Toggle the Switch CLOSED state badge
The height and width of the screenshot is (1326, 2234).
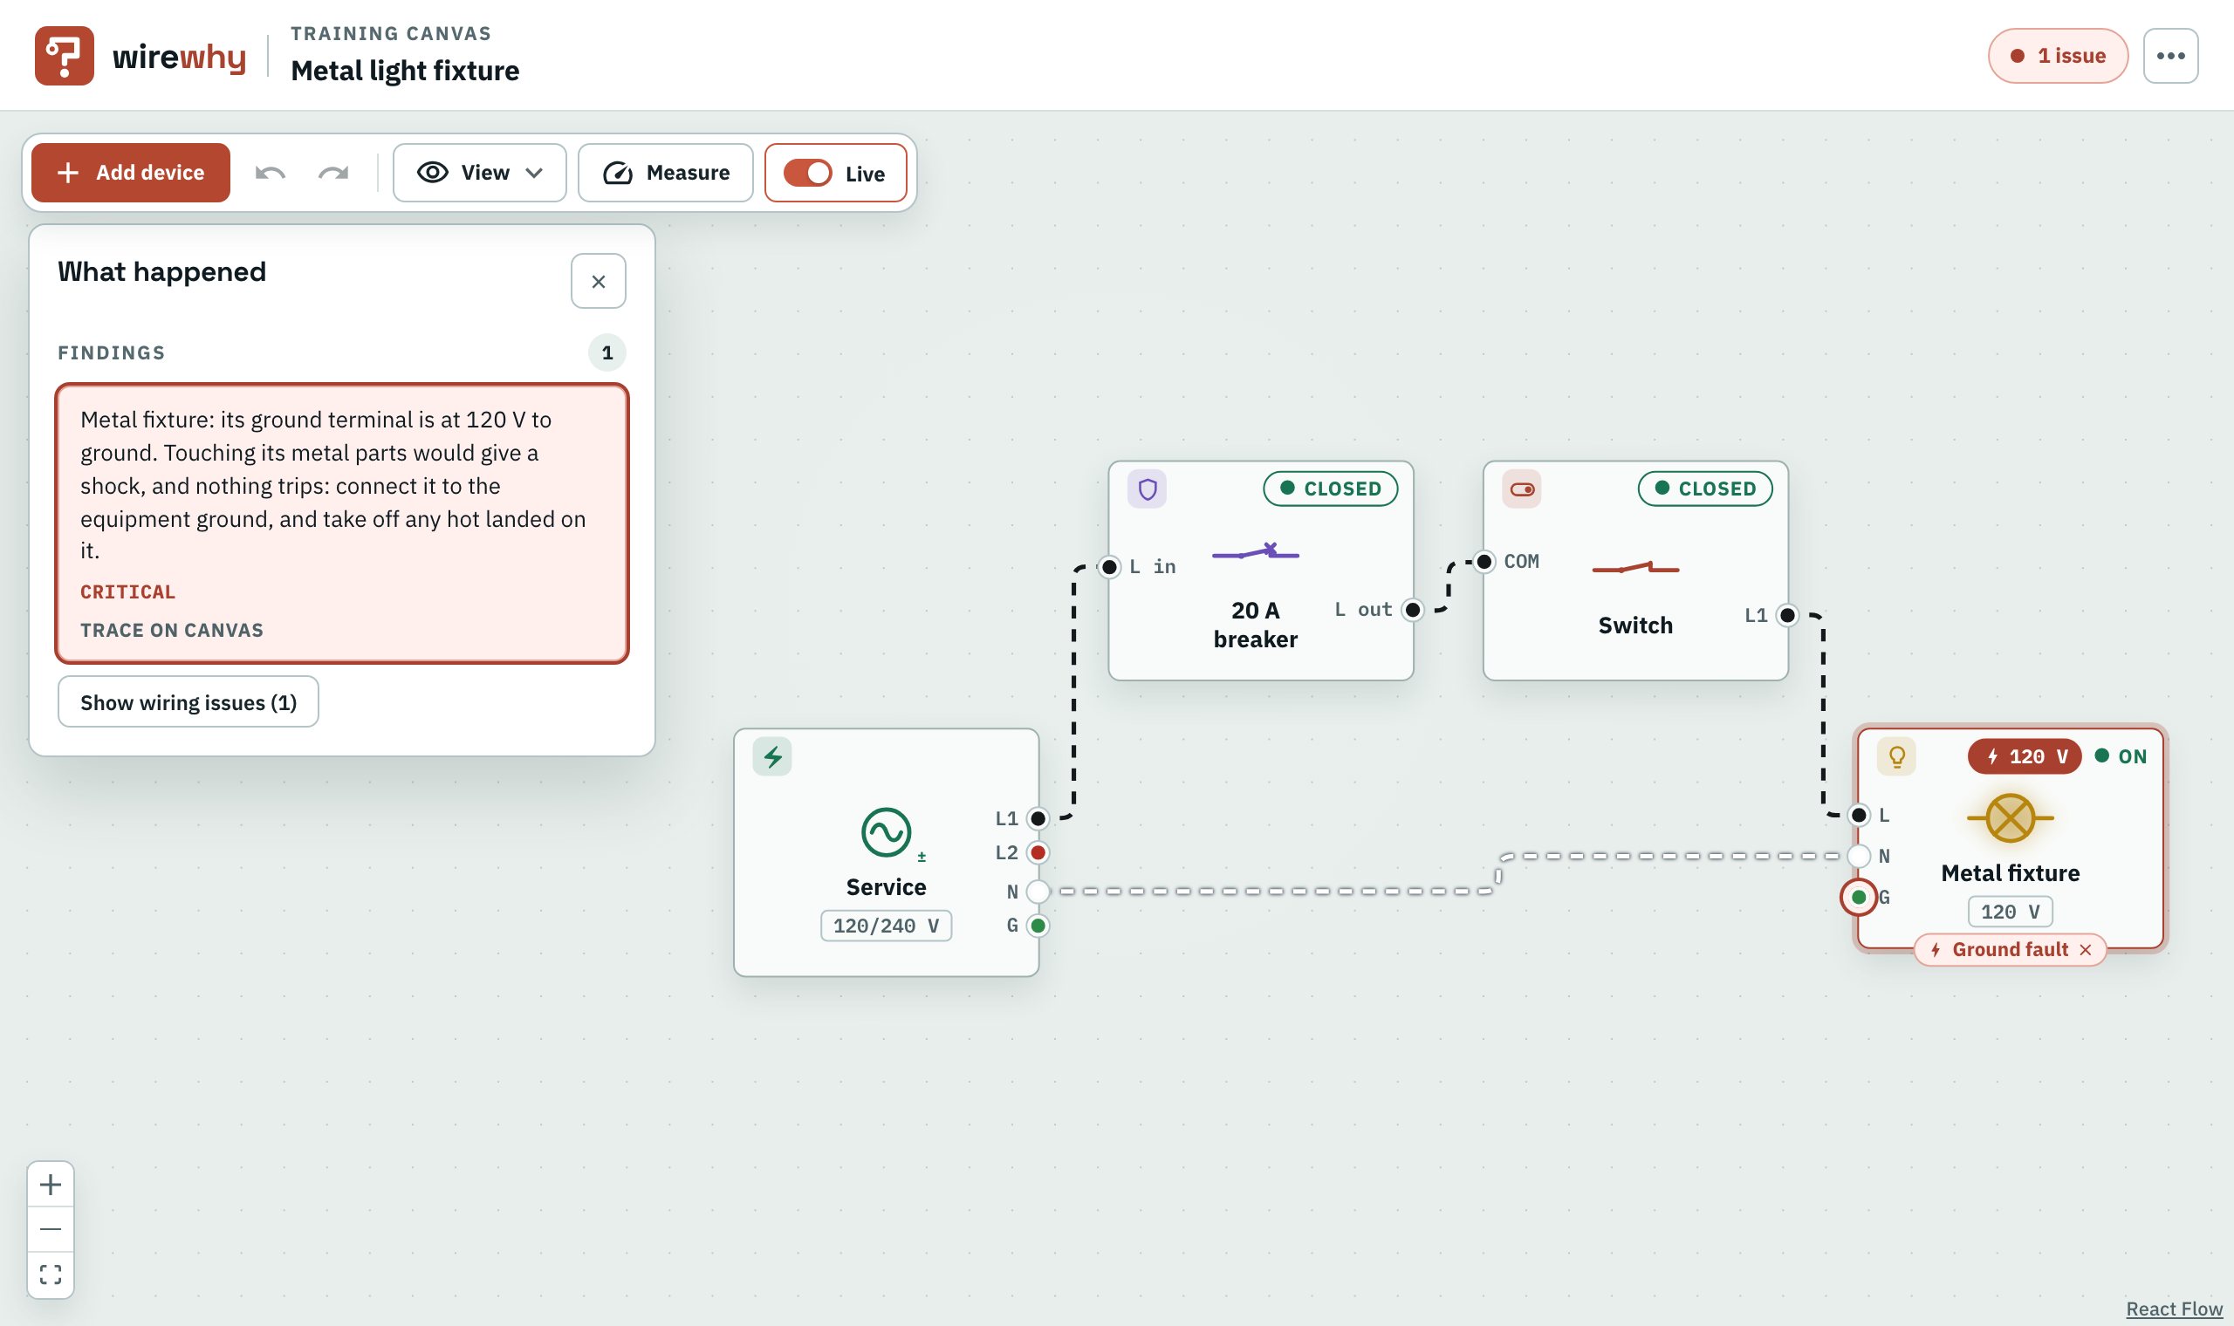(x=1705, y=489)
